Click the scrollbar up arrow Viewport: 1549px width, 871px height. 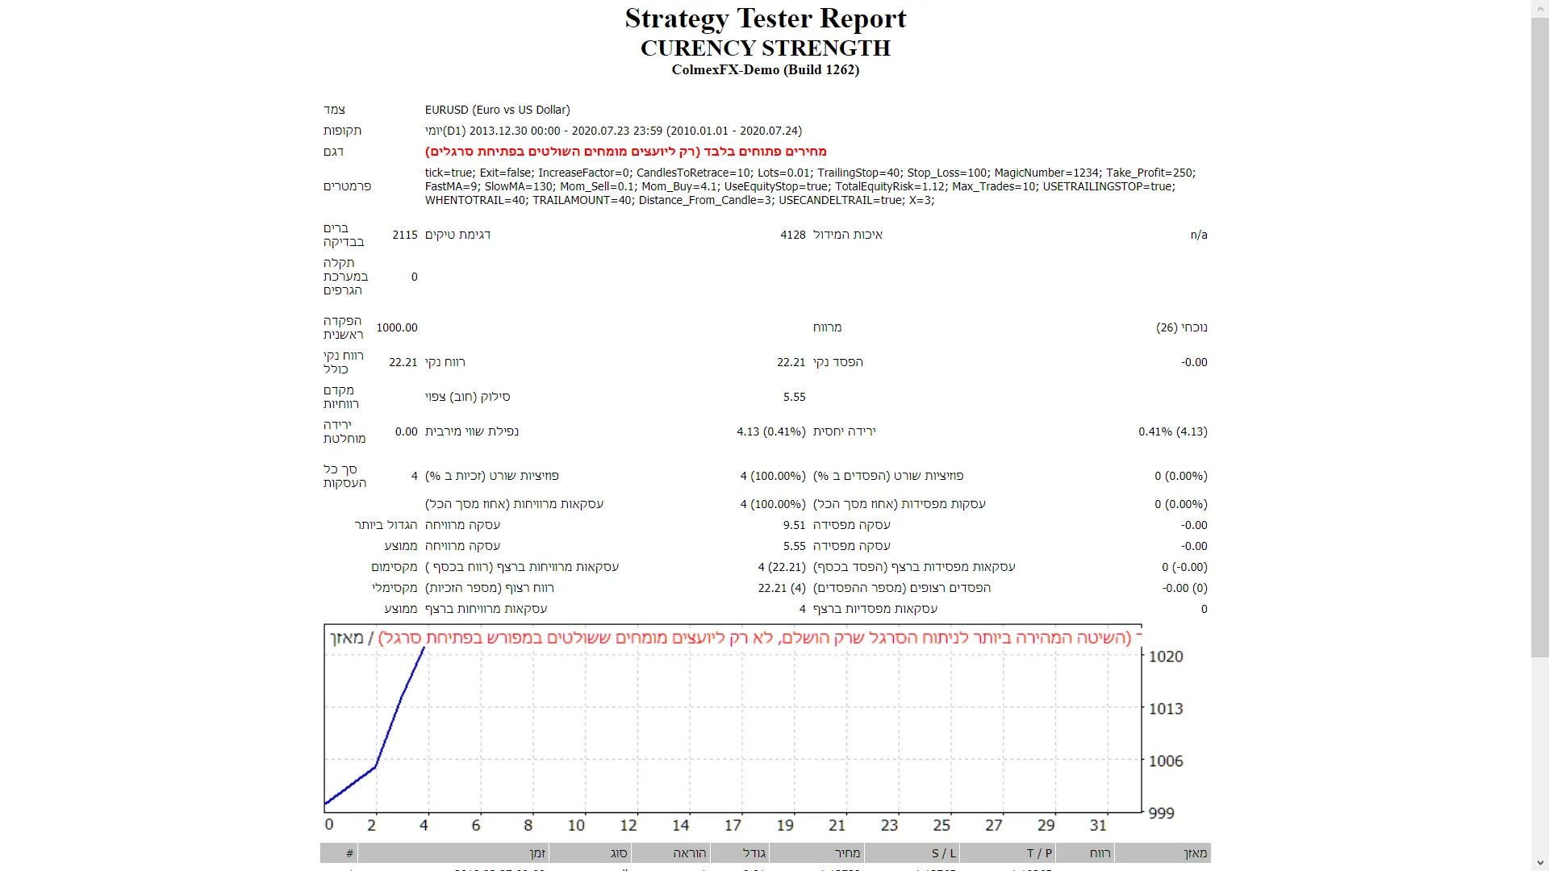(1539, 8)
